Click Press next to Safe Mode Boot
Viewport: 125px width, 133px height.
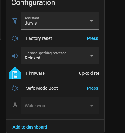tap(93, 88)
